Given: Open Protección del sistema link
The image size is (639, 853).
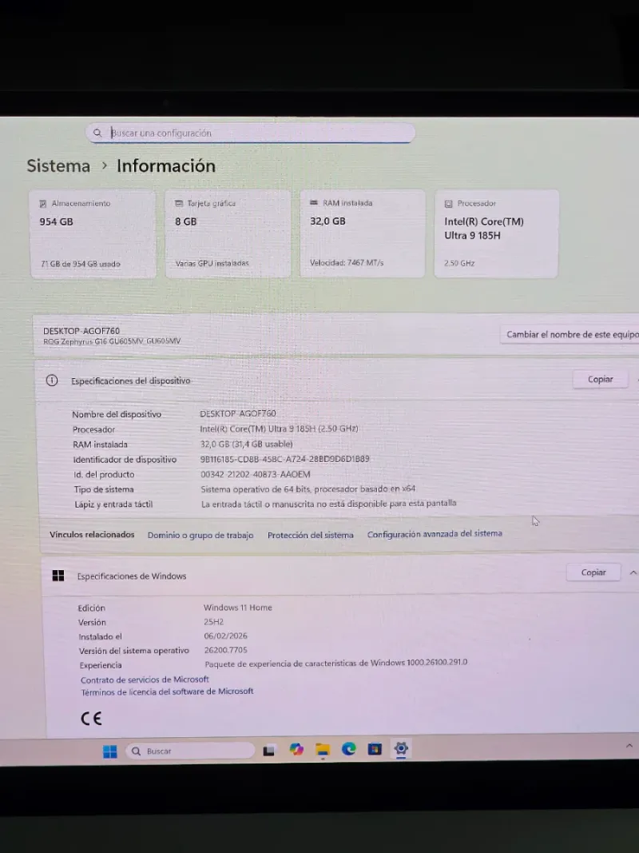Looking at the screenshot, I should [x=310, y=535].
